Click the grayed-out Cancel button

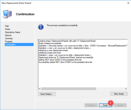point(120,105)
